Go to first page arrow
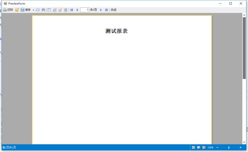Viewport: 248px width, 152px height. coord(72,10)
